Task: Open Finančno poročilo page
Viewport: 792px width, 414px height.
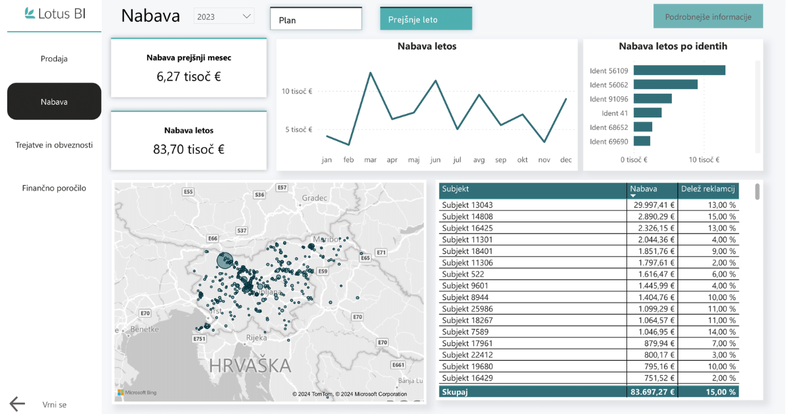Action: (x=54, y=188)
